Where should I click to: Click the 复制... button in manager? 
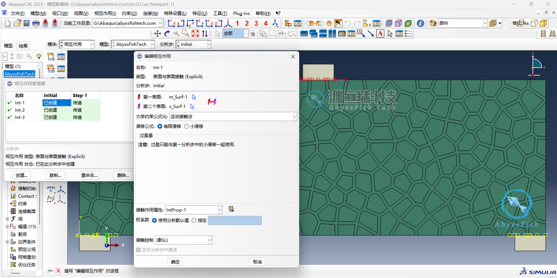click(55, 175)
